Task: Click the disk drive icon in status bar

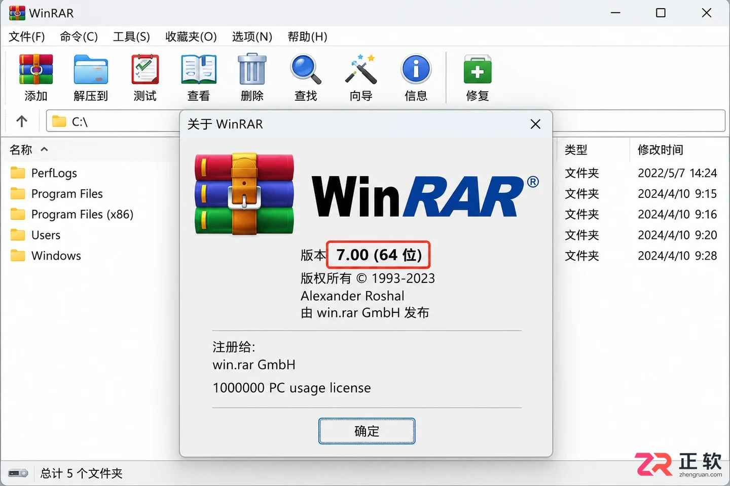Action: (x=18, y=473)
